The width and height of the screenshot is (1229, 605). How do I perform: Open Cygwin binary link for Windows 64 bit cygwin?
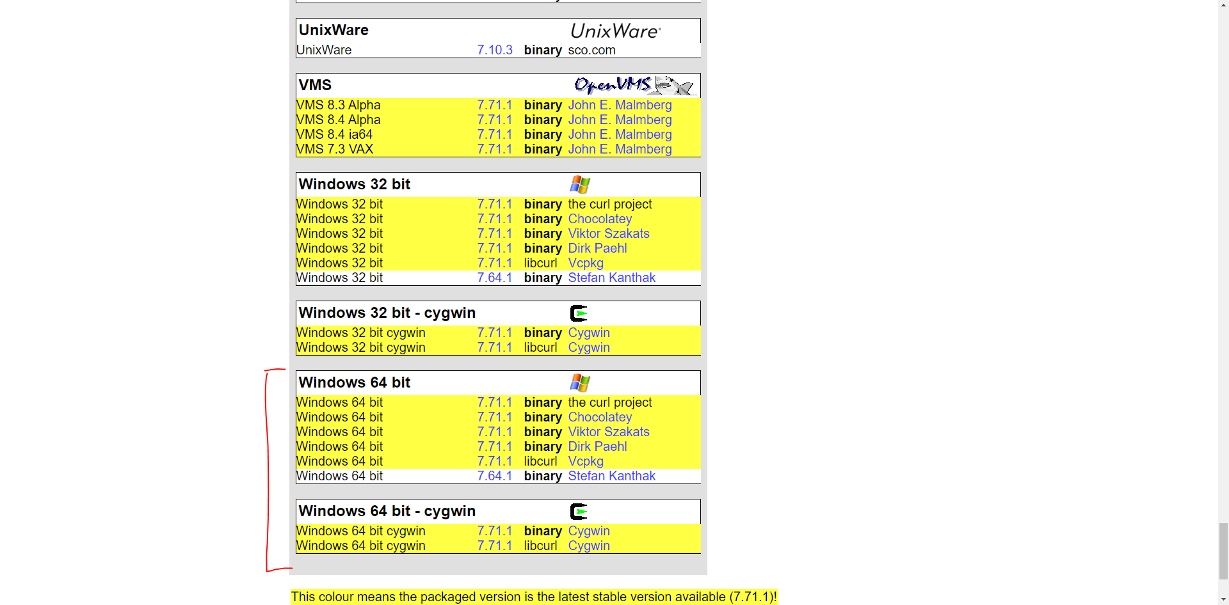589,531
